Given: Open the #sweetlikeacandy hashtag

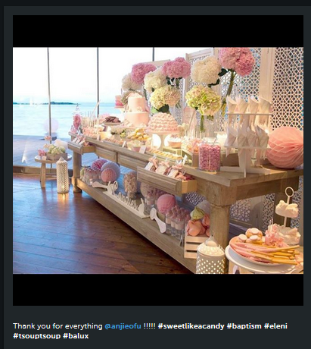Looking at the screenshot, I should click(x=191, y=326).
